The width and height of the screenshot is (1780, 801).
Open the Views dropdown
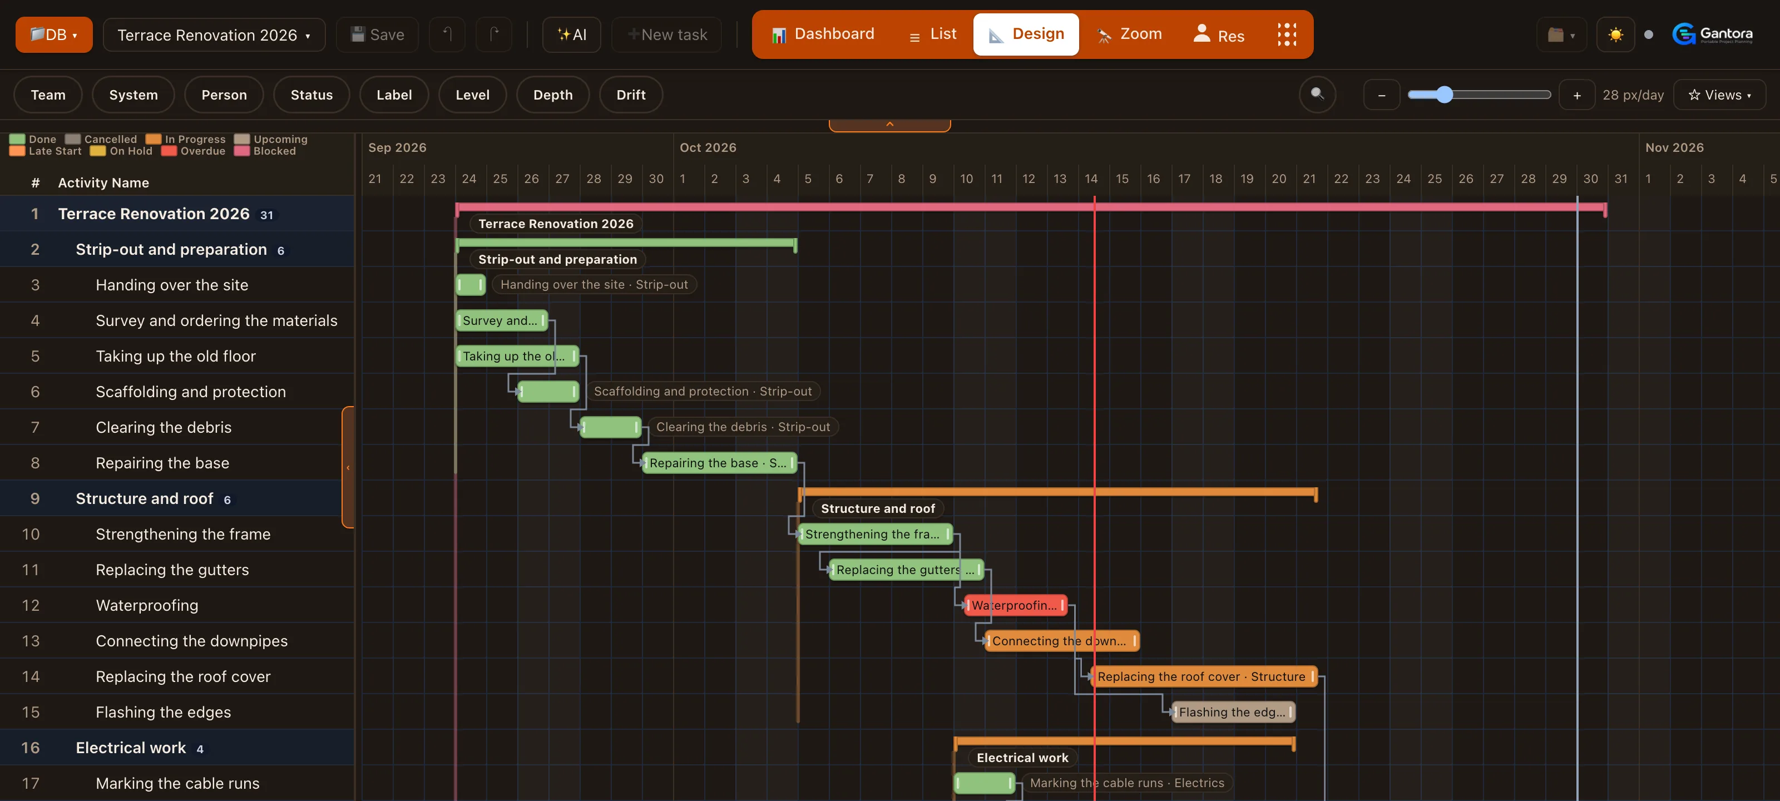pos(1719,95)
